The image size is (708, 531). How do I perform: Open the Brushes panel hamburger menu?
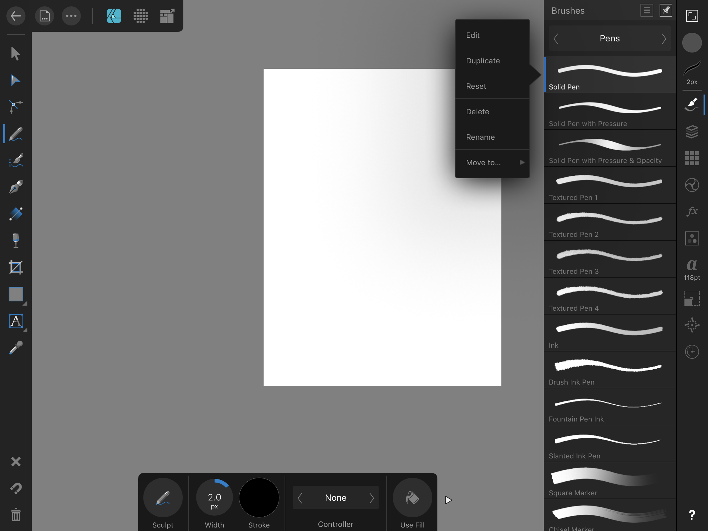tap(647, 10)
